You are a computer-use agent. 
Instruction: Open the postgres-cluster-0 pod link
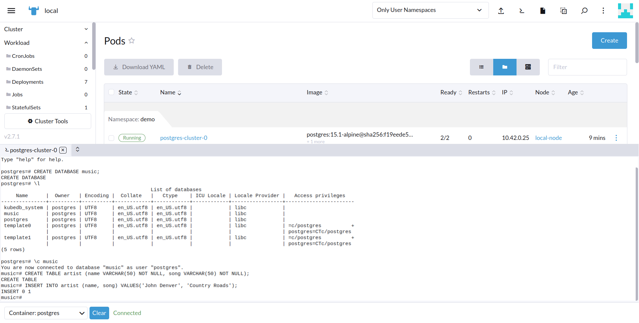(x=183, y=138)
